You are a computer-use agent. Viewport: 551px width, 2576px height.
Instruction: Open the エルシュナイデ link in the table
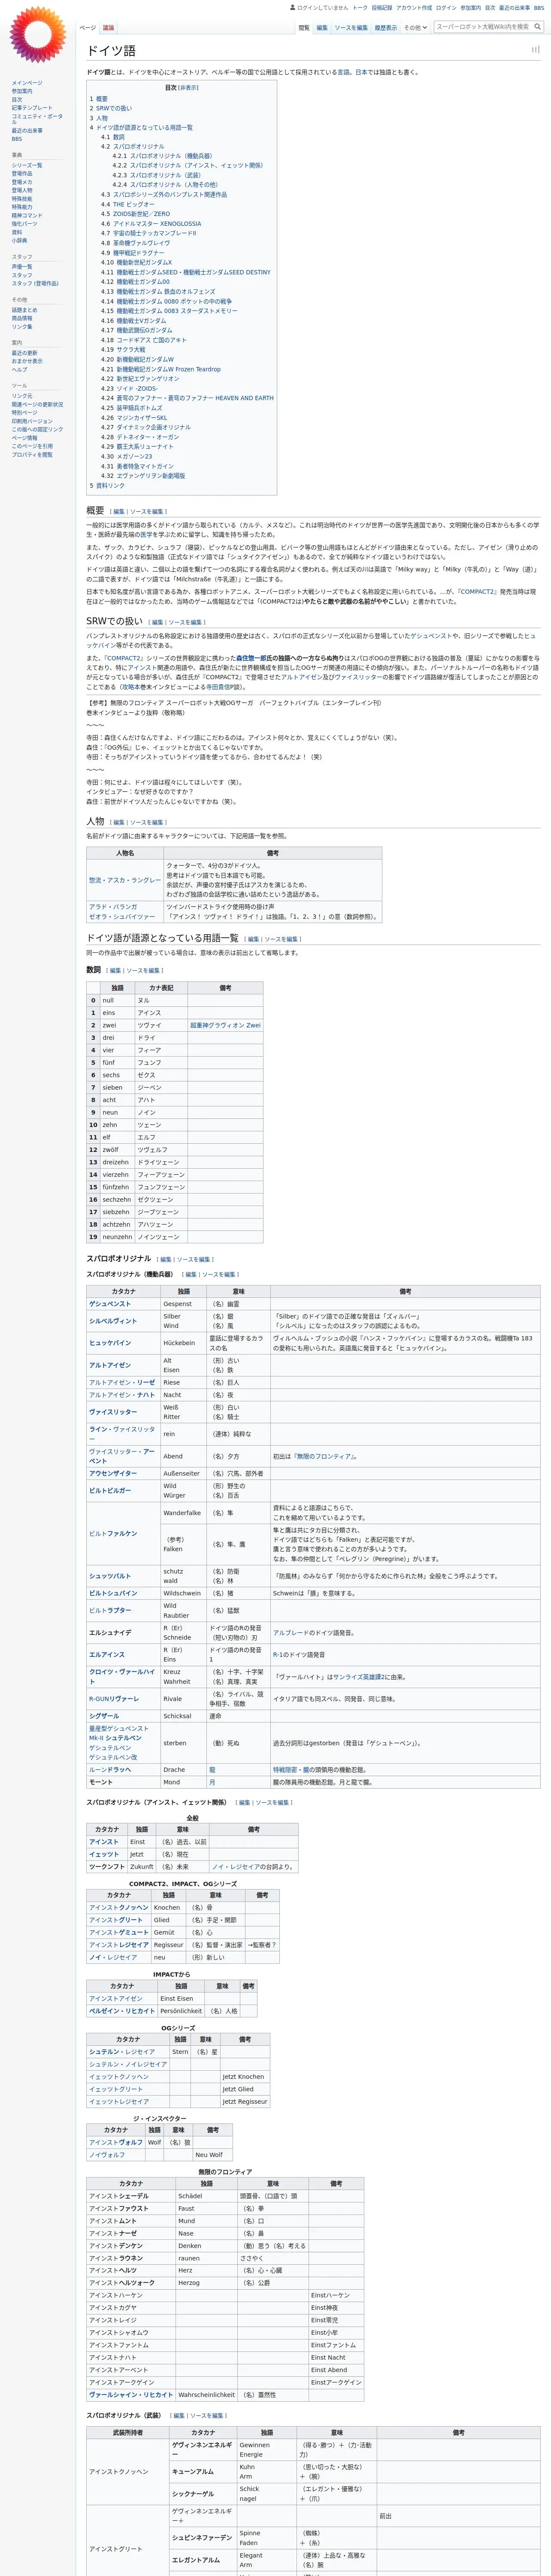110,1633
